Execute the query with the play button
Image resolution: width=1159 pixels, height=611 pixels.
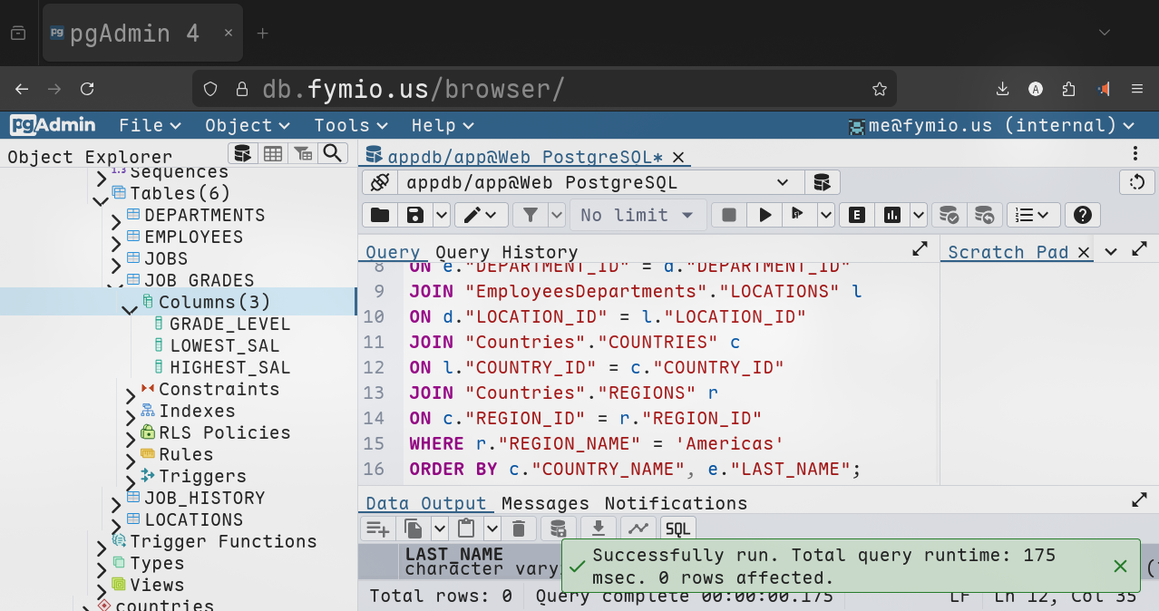[765, 215]
